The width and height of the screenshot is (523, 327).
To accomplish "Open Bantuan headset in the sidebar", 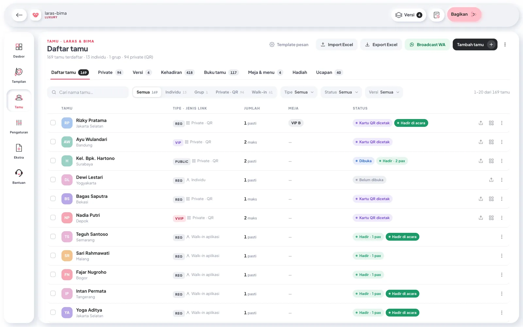I will coord(19,177).
